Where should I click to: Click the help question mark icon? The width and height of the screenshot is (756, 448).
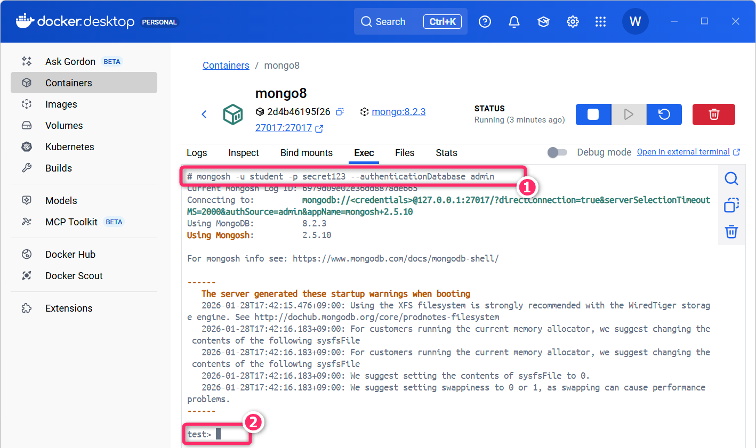click(485, 22)
